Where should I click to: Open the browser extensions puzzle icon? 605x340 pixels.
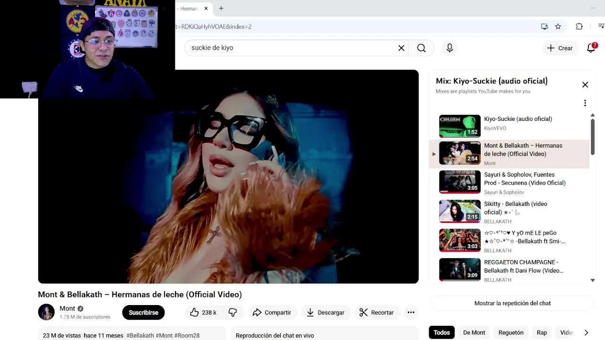tap(579, 26)
